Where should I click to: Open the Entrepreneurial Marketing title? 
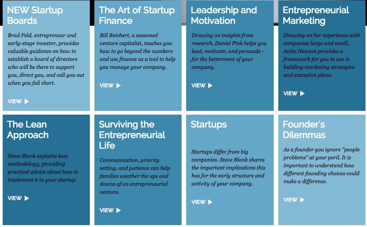click(315, 16)
